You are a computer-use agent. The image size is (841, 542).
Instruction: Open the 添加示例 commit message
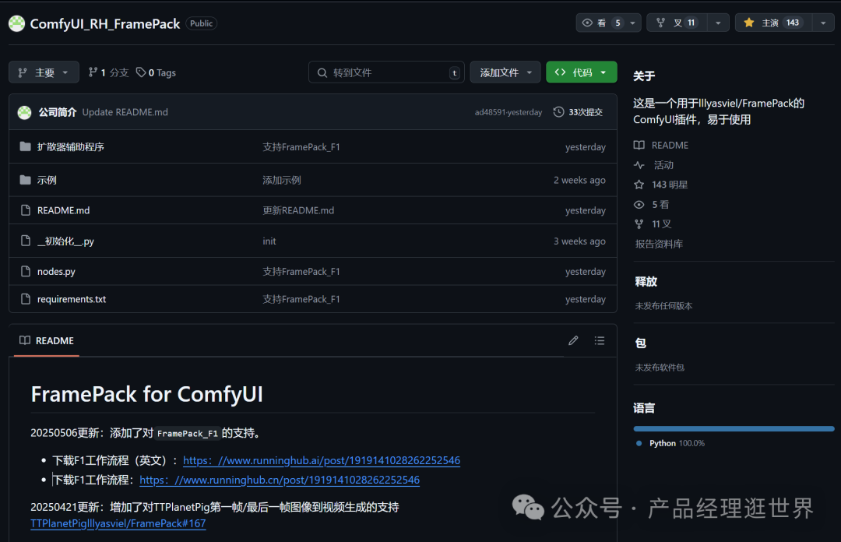click(282, 181)
